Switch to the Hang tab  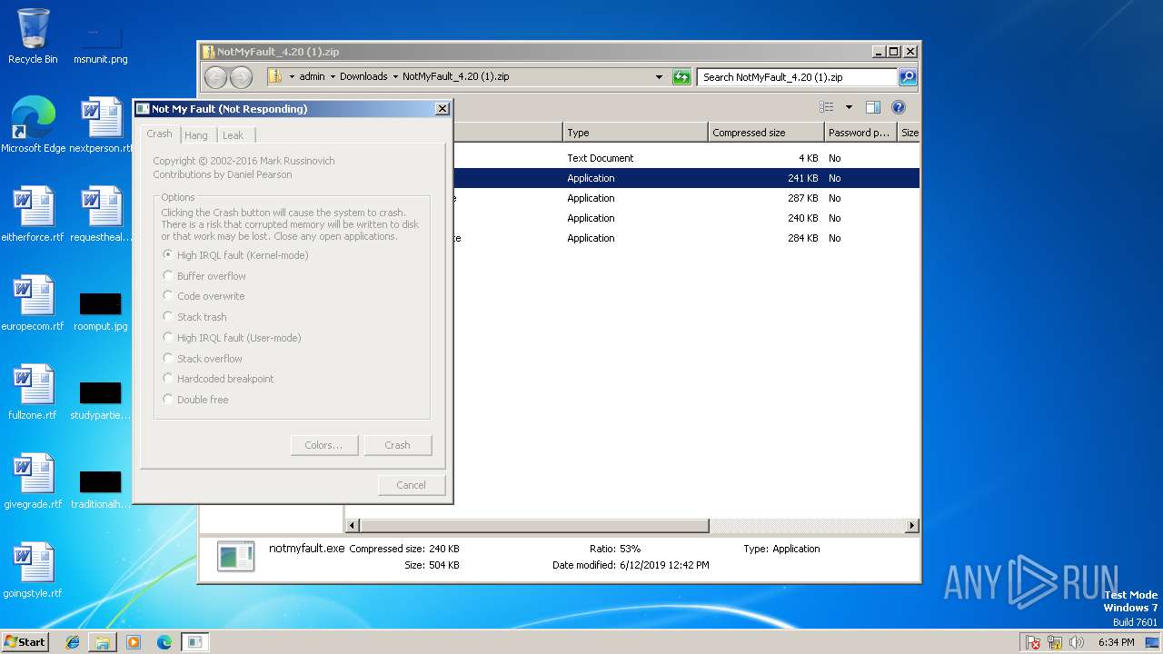196,135
